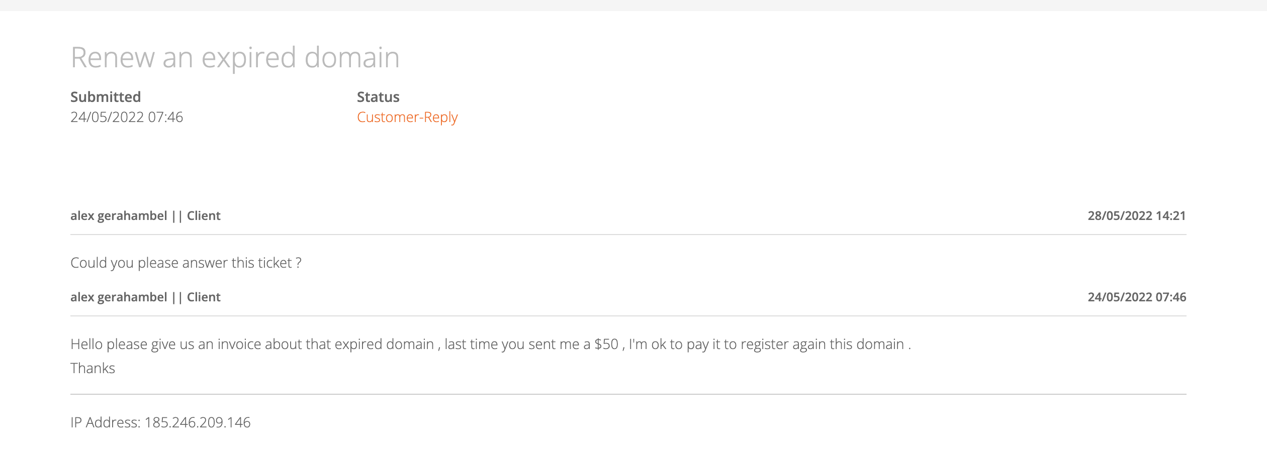Click the word "Client" in the original message header
The image size is (1267, 452).
tap(204, 297)
